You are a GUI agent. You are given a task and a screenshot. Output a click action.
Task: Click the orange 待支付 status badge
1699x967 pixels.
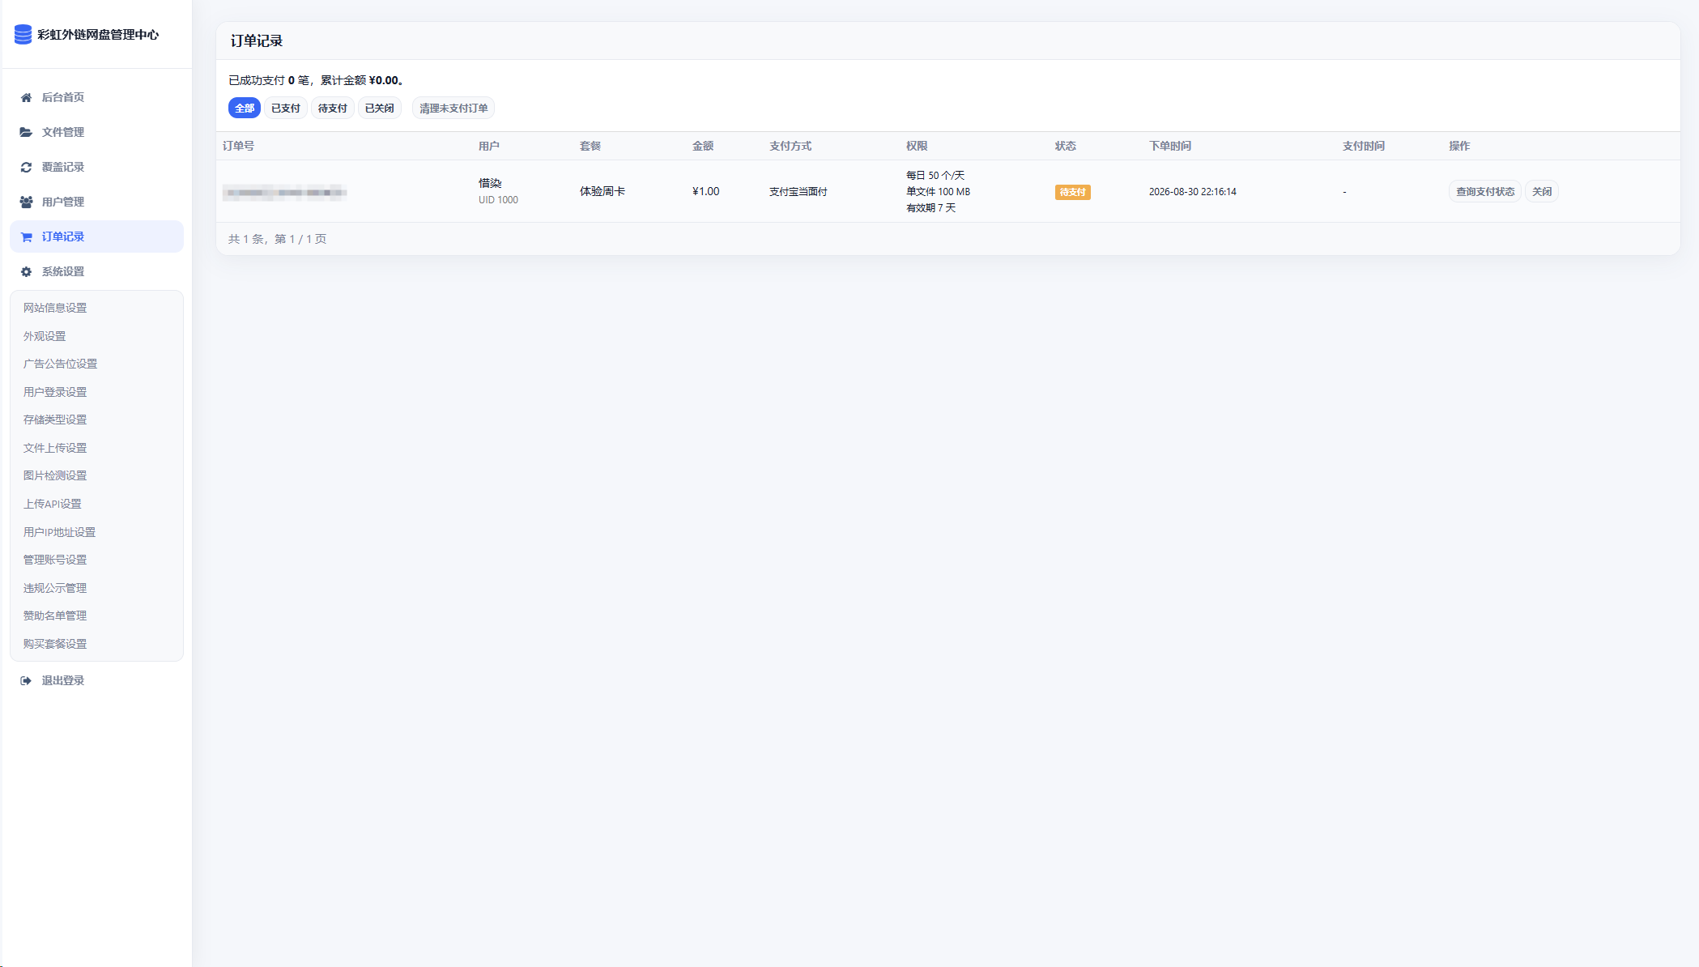pyautogui.click(x=1072, y=192)
